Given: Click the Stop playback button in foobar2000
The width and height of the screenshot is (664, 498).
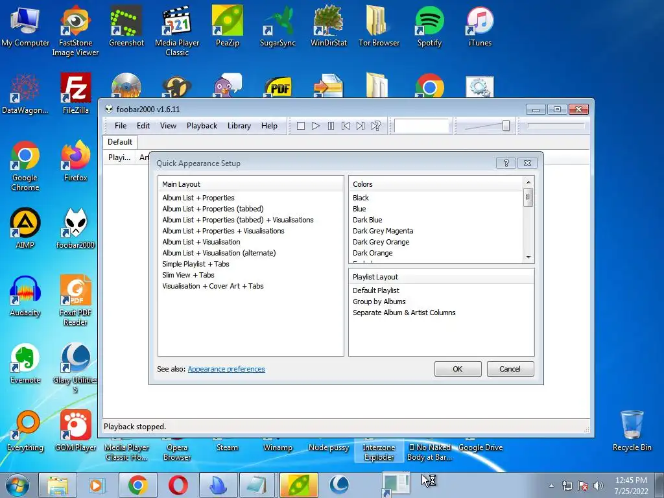Looking at the screenshot, I should (x=301, y=126).
